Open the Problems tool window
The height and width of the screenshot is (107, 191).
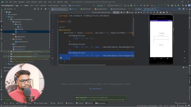tap(70, 103)
